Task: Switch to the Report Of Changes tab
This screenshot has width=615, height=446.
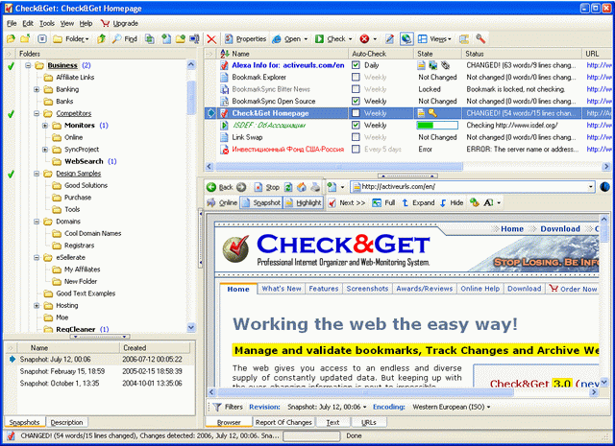Action: pos(284,422)
